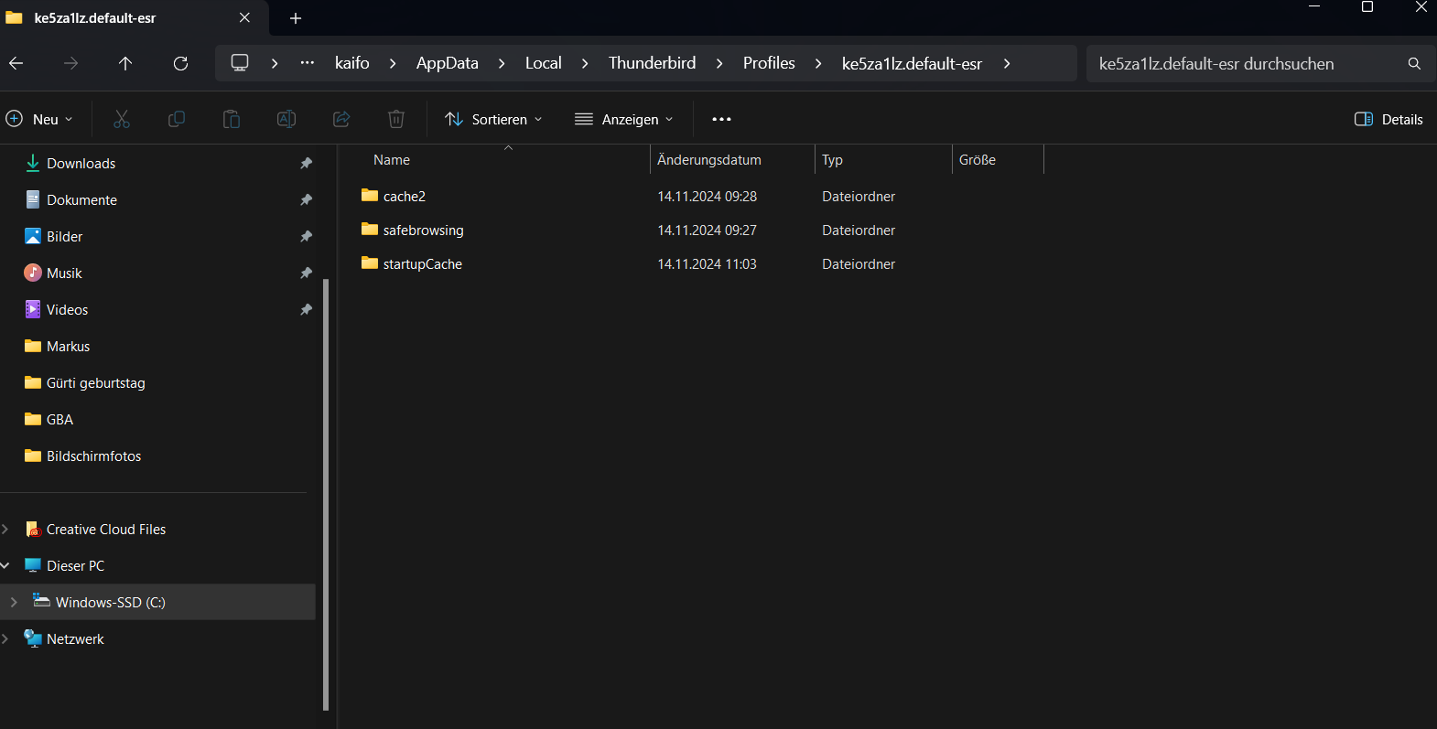Open the Sortieren dropdown
The height and width of the screenshot is (729, 1437).
click(x=493, y=119)
